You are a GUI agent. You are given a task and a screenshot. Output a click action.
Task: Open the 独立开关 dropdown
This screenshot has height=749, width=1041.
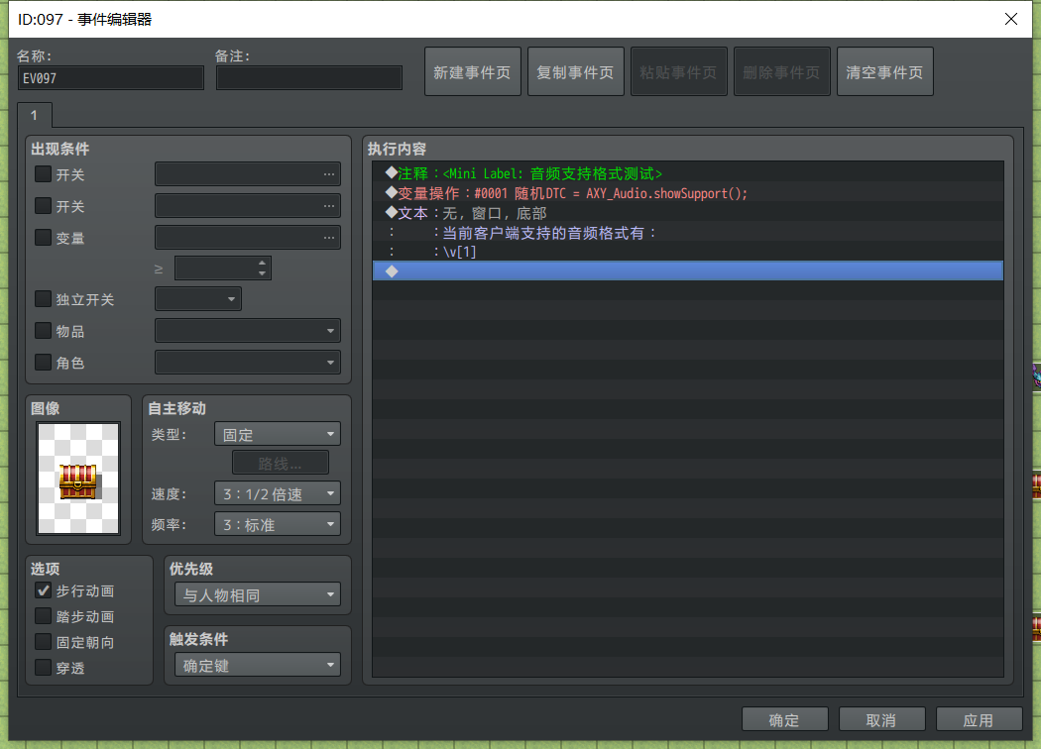[x=198, y=299]
